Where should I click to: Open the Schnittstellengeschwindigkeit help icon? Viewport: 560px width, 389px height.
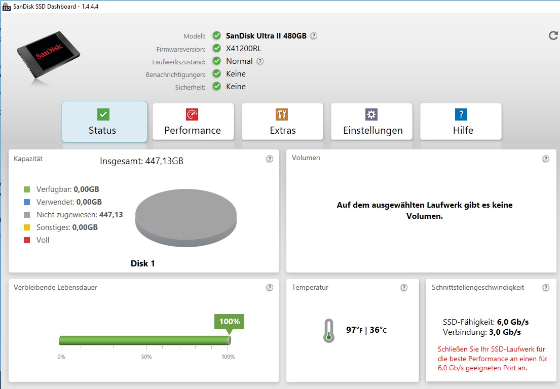pos(546,287)
